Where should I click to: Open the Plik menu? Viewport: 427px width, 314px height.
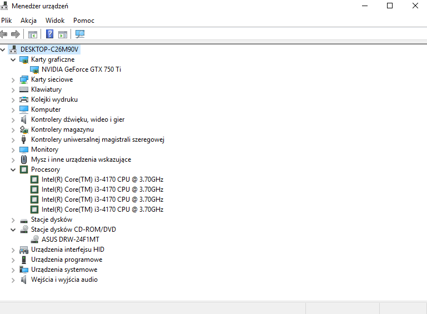(7, 21)
